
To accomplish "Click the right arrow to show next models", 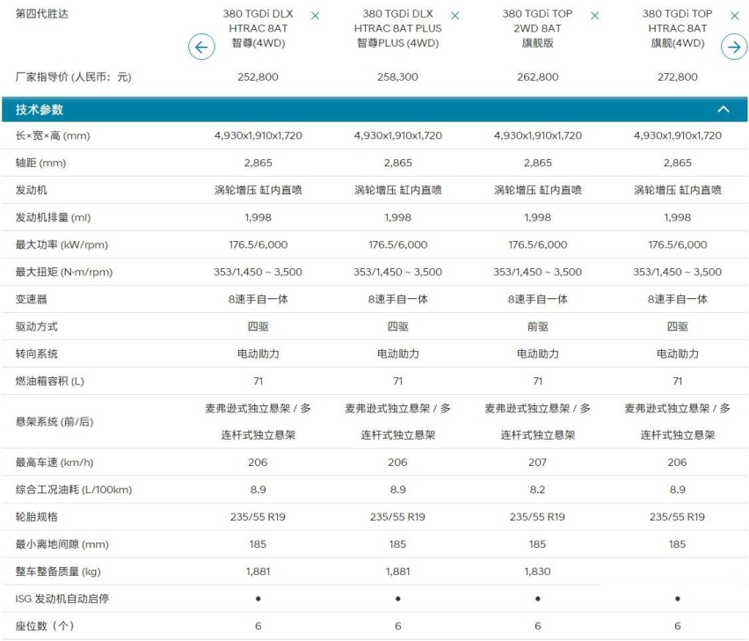I will (734, 47).
